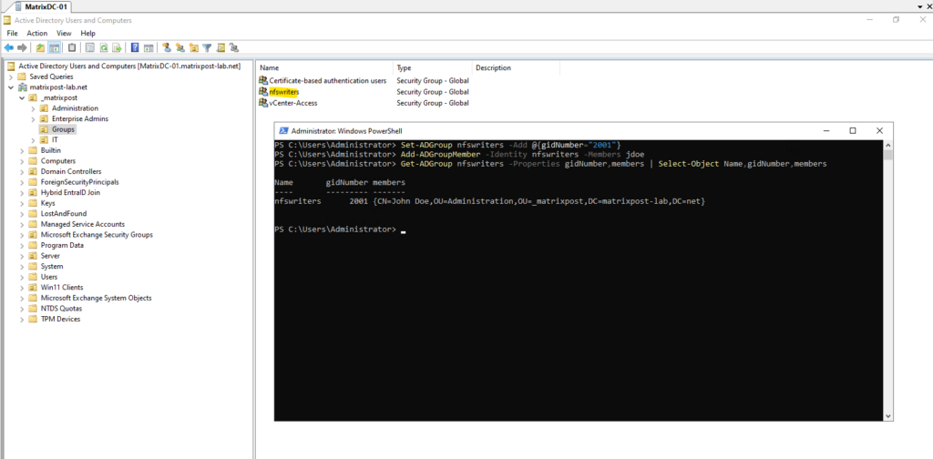Image resolution: width=933 pixels, height=459 pixels.
Task: Toggle the Show/Hide Console Tree icon
Action: [54, 47]
